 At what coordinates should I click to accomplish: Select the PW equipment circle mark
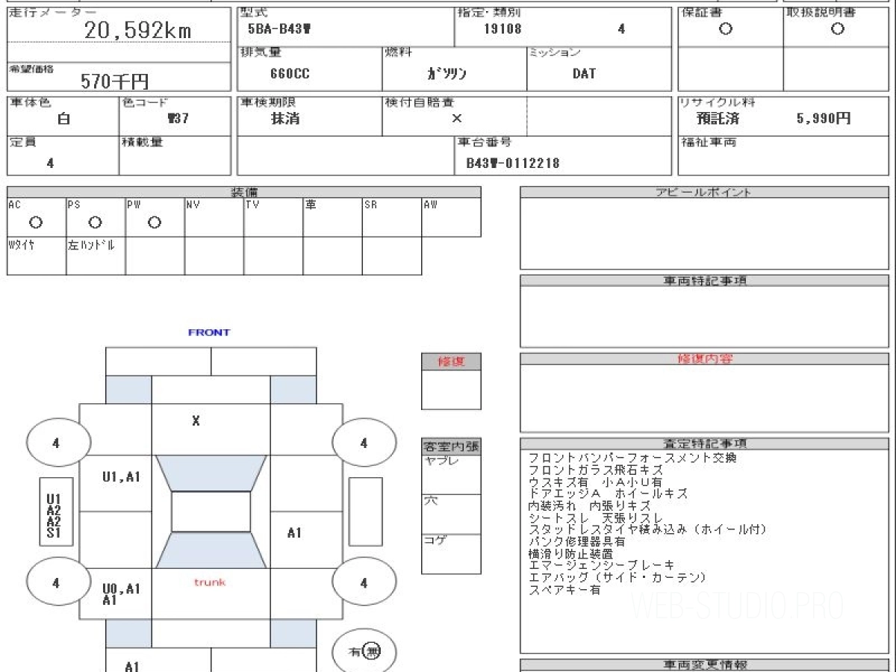[x=155, y=223]
